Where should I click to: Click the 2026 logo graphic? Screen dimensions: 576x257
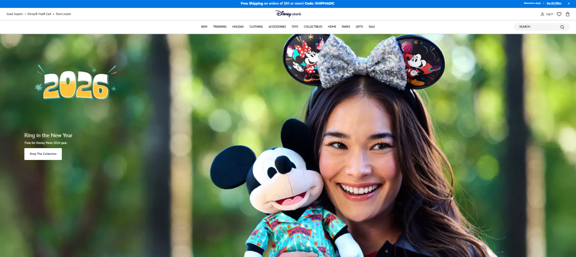[76, 82]
